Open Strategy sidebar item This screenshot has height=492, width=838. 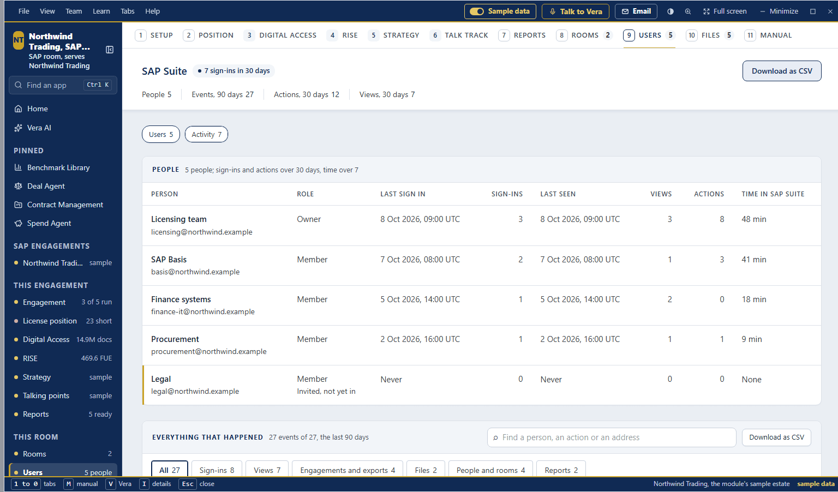pos(63,377)
